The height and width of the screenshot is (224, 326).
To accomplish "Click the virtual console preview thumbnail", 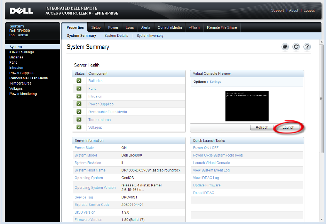I will coord(247,106).
